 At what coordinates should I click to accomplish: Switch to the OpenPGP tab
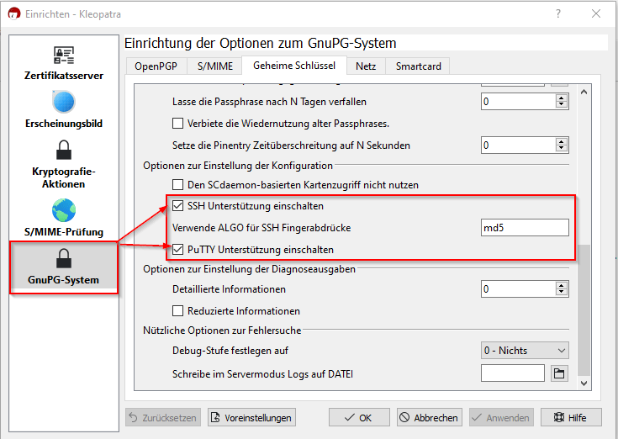click(x=155, y=66)
